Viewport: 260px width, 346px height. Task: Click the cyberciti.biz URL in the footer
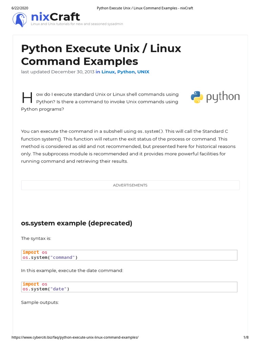[x=75, y=337]
